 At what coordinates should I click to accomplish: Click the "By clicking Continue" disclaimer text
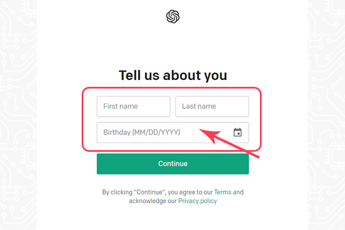coord(132,192)
